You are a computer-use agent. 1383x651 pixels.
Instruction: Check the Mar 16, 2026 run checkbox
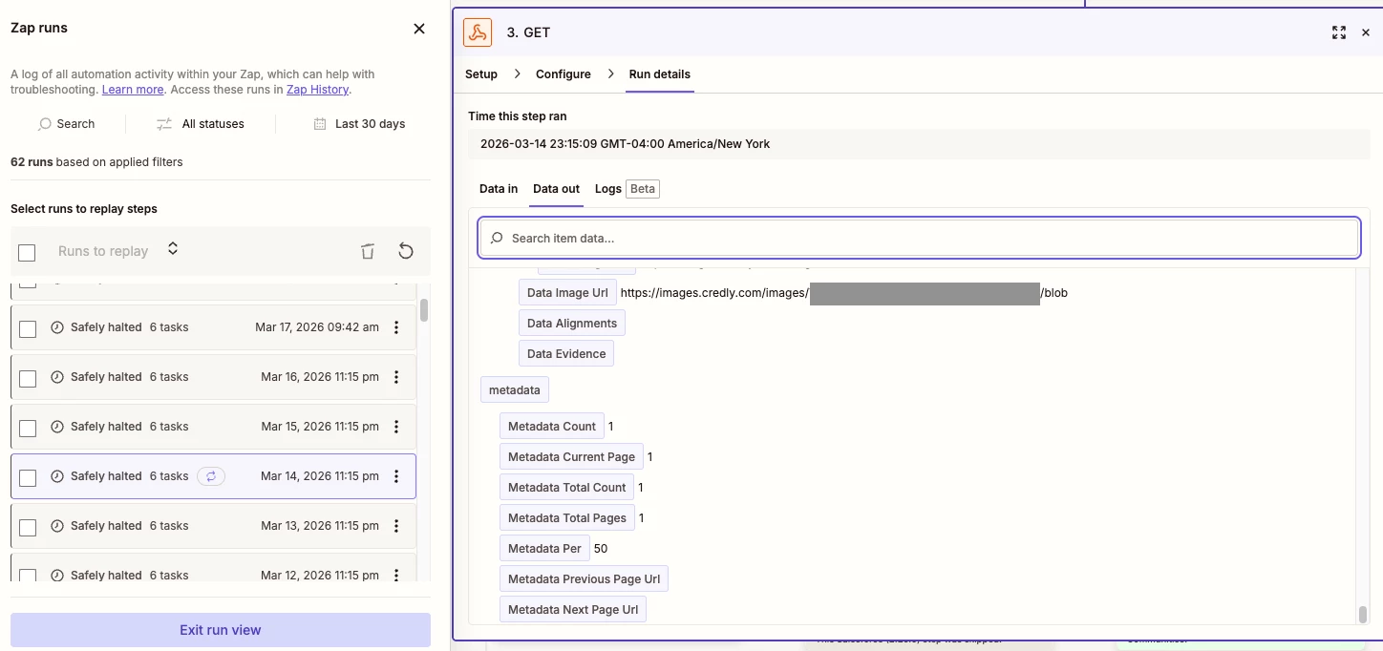click(x=28, y=378)
